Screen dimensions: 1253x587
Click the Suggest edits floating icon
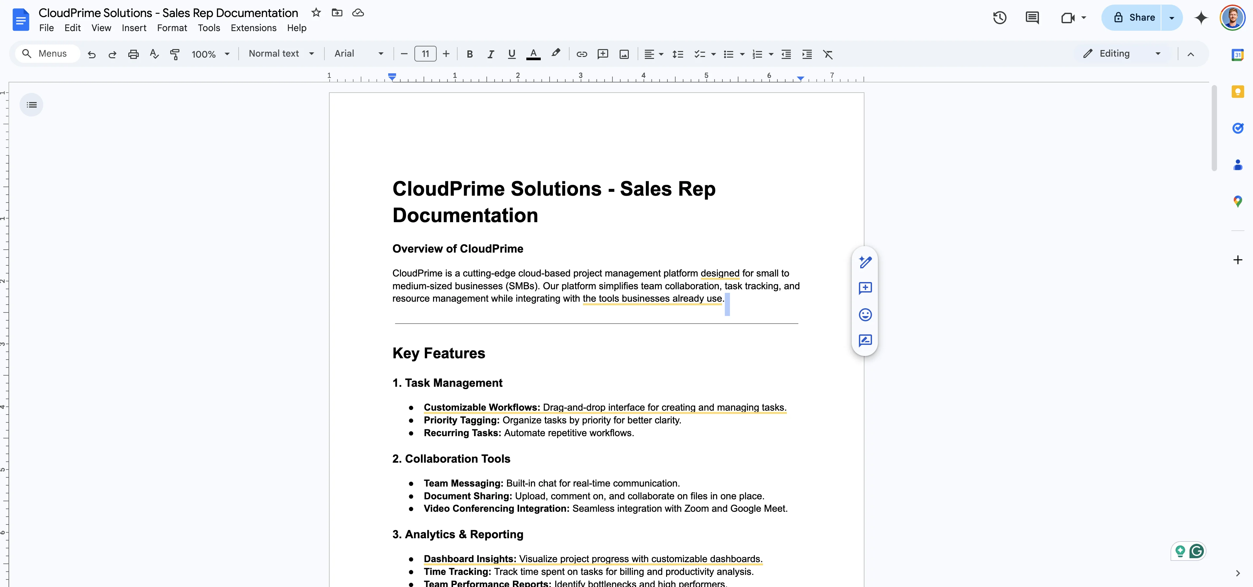[865, 340]
